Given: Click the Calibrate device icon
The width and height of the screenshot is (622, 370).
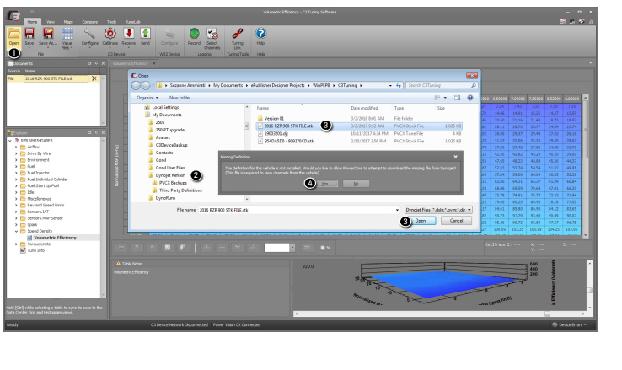Looking at the screenshot, I should (x=110, y=35).
